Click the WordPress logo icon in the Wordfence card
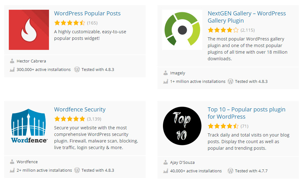Image resolution: width=303 pixels, height=183 pixels. [77, 170]
